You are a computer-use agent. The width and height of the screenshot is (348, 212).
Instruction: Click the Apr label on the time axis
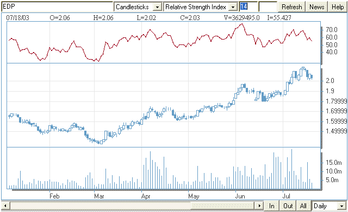point(146,196)
